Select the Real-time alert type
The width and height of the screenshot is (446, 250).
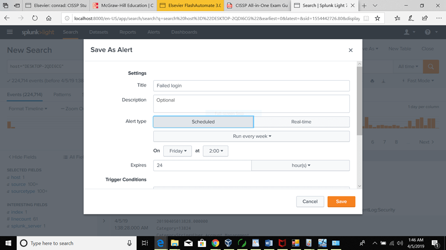pos(301,122)
